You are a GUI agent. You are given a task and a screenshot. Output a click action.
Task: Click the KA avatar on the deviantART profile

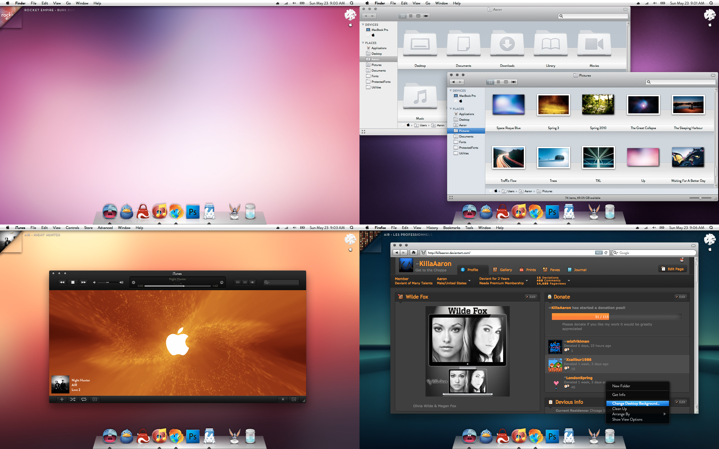tap(406, 265)
